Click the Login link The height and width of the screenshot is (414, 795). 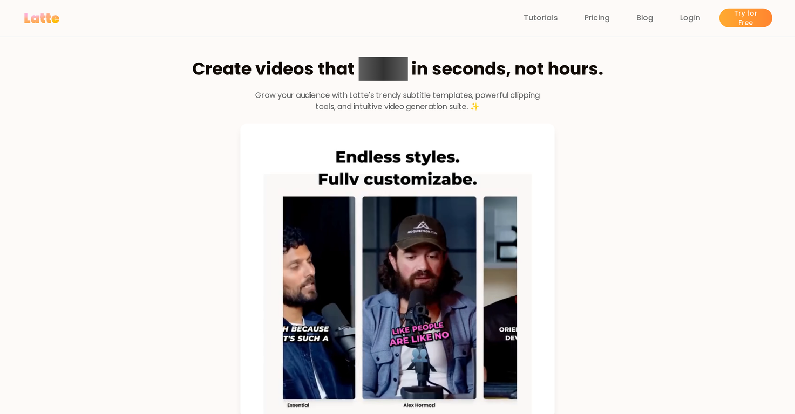click(x=690, y=18)
